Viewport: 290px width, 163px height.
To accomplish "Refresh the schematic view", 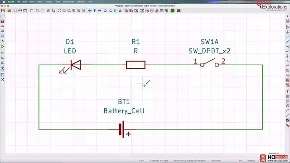I will [59, 11].
